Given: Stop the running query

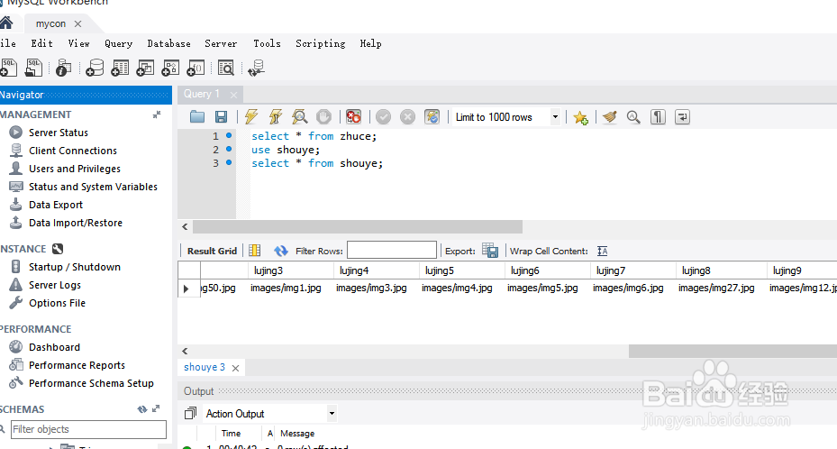Looking at the screenshot, I should tap(323, 116).
